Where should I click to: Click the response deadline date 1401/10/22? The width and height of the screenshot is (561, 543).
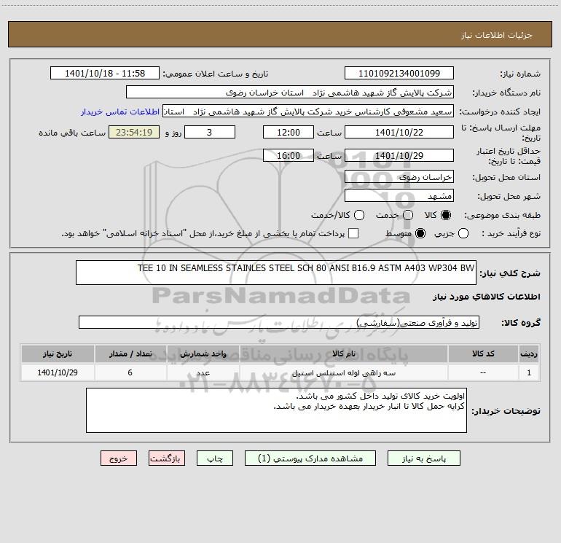[x=399, y=132]
